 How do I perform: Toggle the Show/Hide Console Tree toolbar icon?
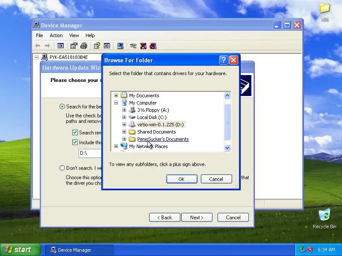click(x=60, y=46)
